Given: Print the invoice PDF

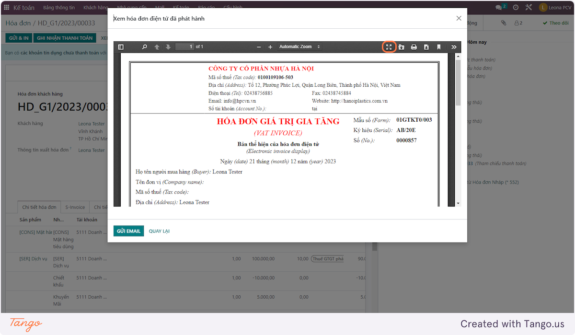Looking at the screenshot, I should [414, 47].
